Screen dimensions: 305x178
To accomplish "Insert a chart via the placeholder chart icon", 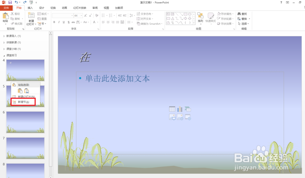I will [x=180, y=109].
